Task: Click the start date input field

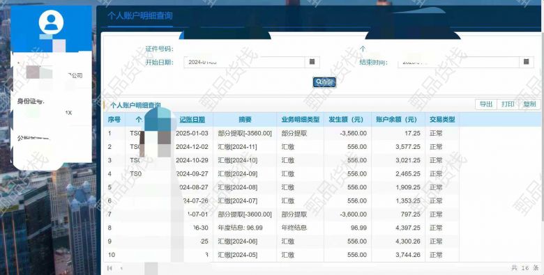Action: [244, 62]
